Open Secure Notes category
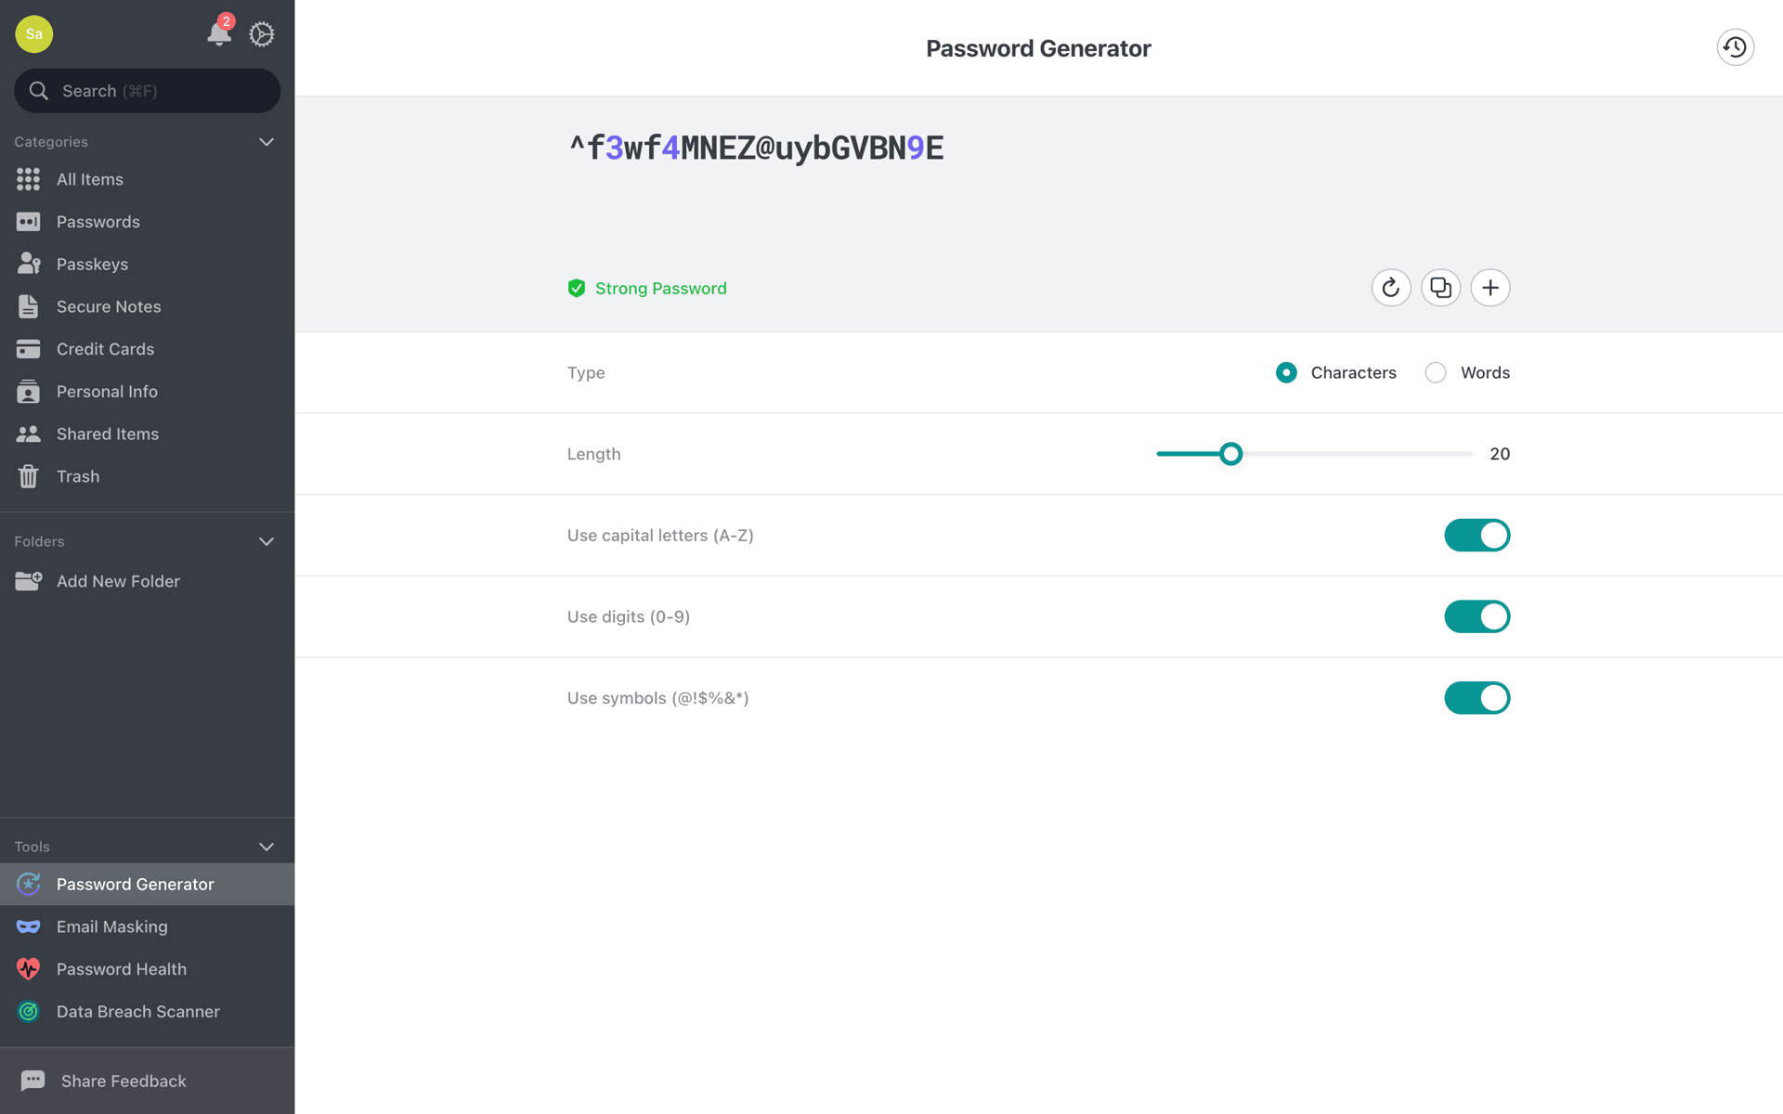This screenshot has height=1114, width=1783. point(109,306)
